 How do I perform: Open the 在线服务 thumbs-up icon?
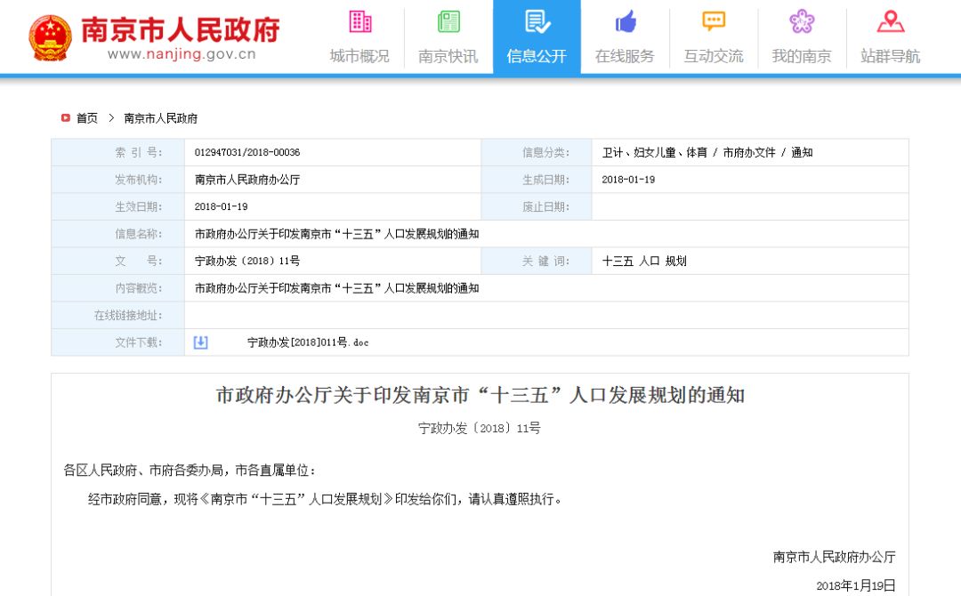coord(626,22)
